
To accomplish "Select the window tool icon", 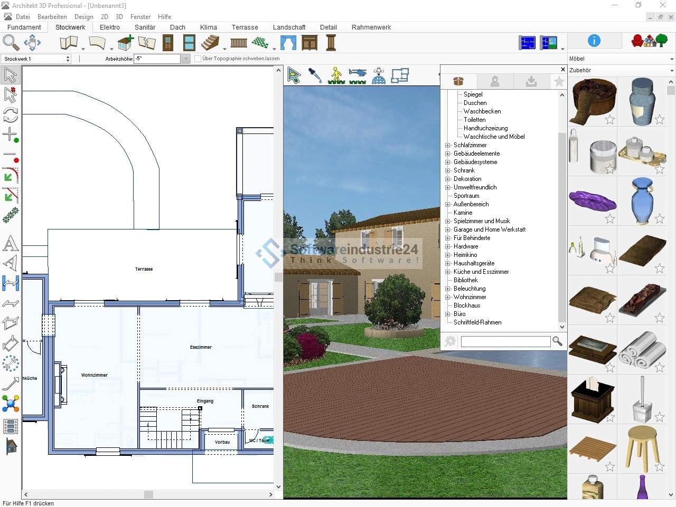I will point(189,42).
